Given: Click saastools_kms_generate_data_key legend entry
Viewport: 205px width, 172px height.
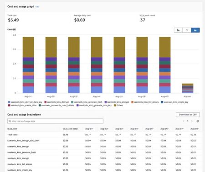Looking at the screenshot, I should 94,105.
